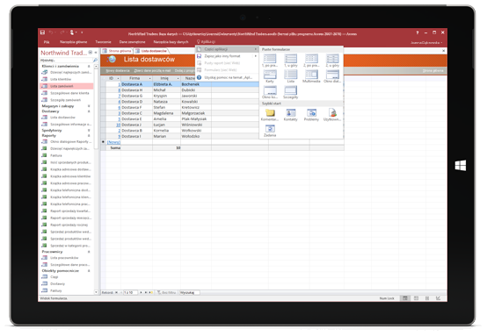Image resolution: width=487 pixels, height=336 pixels.
Task: Click the globe logo beside Lista dostawców
Action: (112, 59)
